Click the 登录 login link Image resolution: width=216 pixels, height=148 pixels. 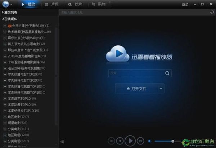pos(185,4)
